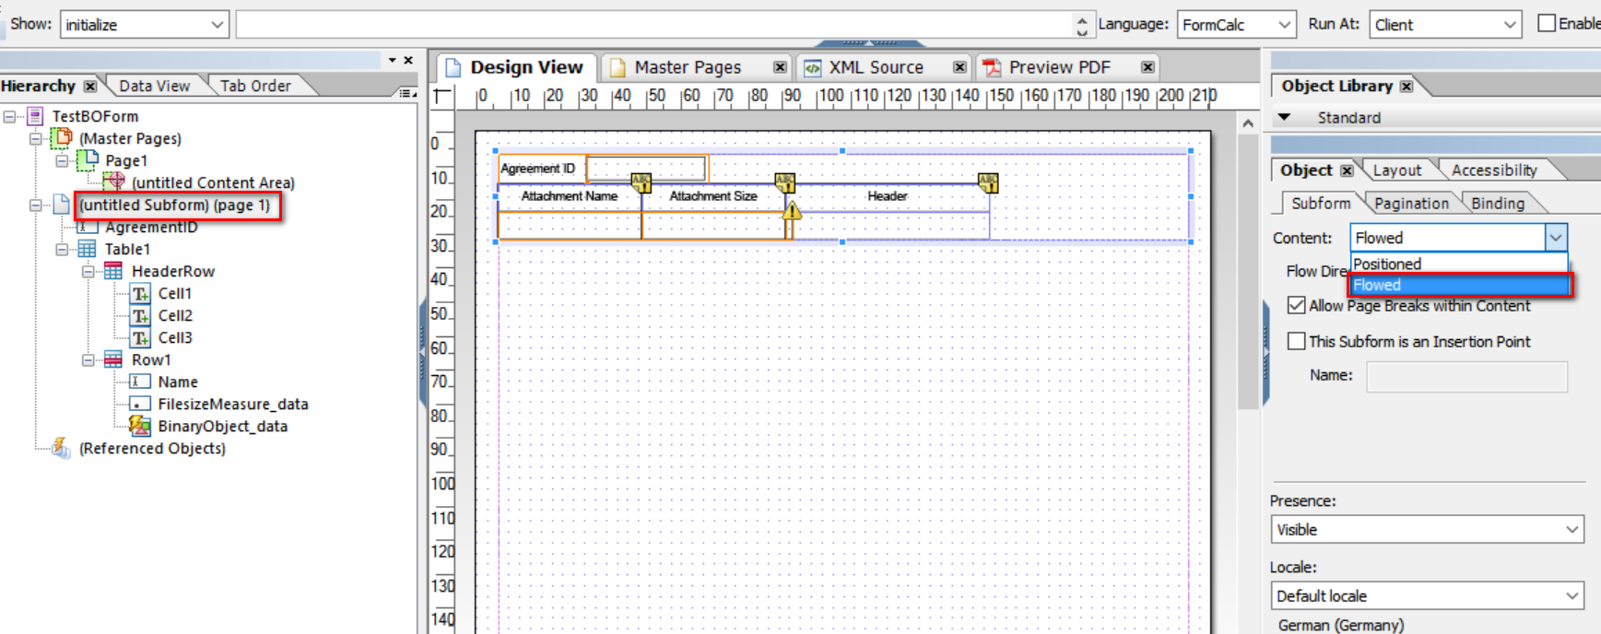Switch to the Accessibility palette tab
This screenshot has height=634, width=1601.
point(1494,170)
